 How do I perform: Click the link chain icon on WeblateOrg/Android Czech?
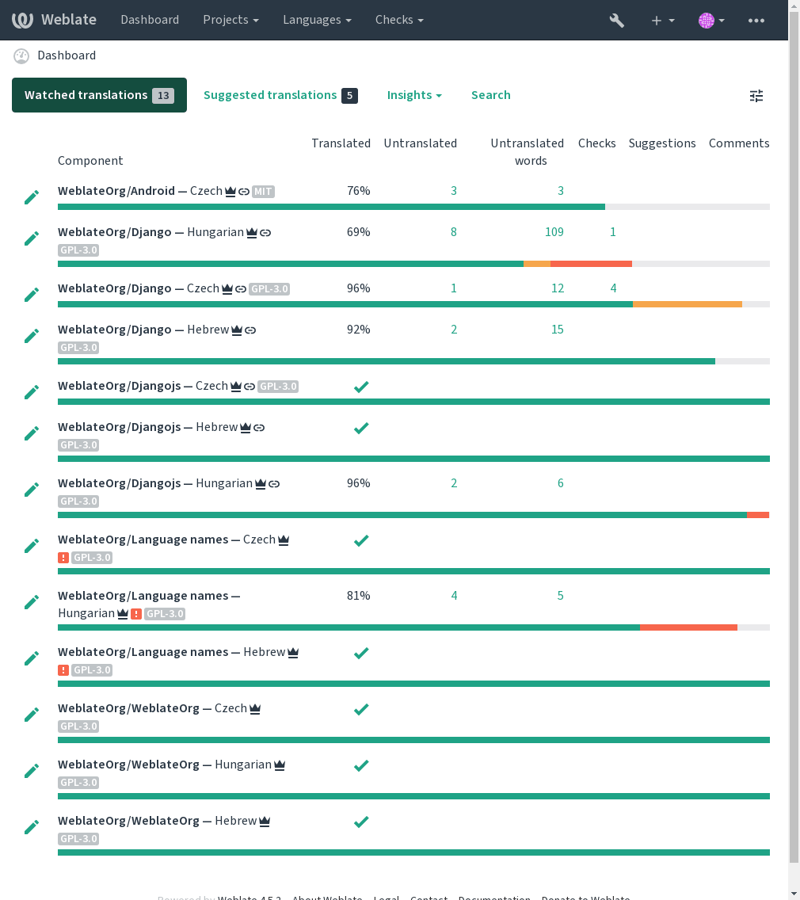244,192
